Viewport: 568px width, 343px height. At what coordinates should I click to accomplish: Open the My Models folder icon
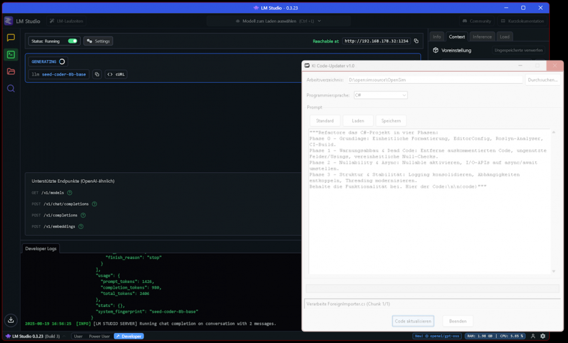(x=11, y=71)
